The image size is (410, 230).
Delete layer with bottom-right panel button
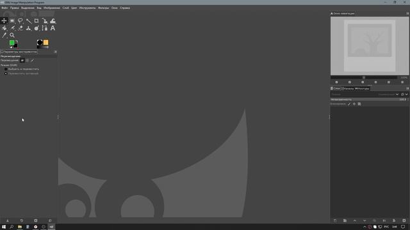pos(404,220)
